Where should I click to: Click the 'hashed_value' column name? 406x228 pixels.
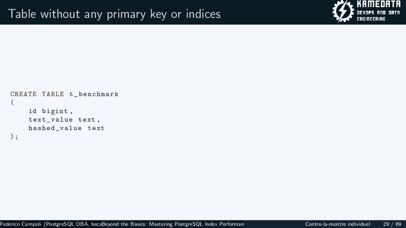tap(55, 128)
